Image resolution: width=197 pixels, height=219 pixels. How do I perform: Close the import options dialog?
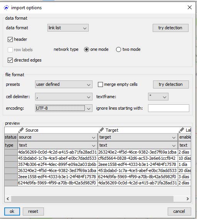pos(190,7)
